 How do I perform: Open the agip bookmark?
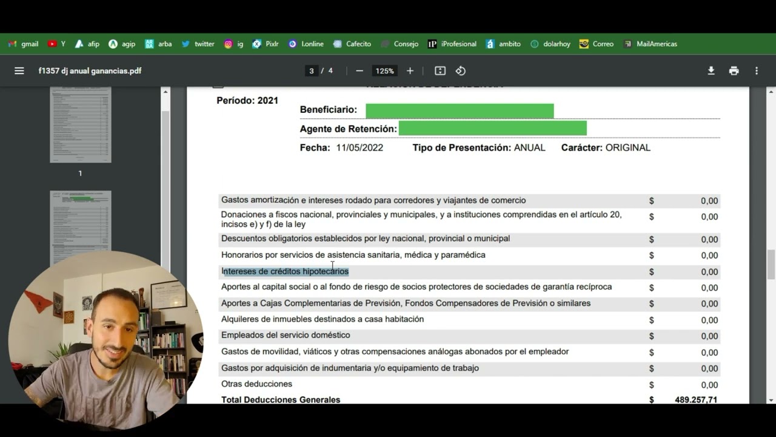pos(122,44)
